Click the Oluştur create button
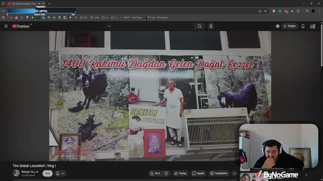This screenshot has height=181, width=323. (289, 26)
